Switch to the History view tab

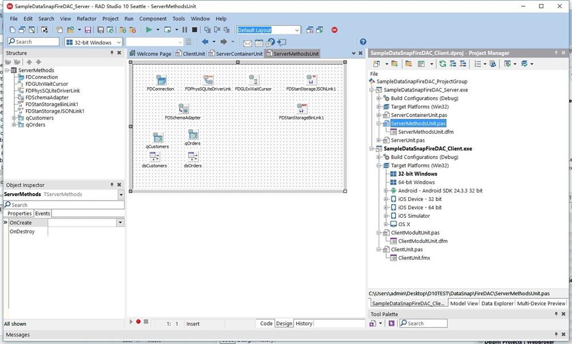304,323
